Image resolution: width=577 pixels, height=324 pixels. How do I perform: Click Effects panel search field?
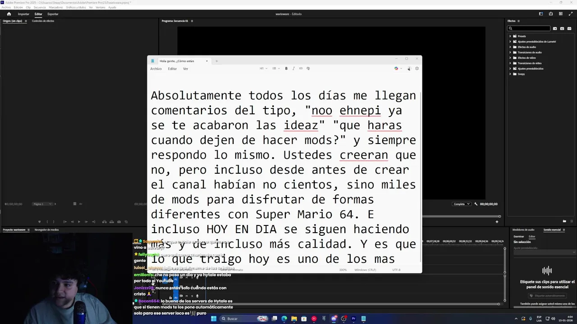[x=529, y=28]
